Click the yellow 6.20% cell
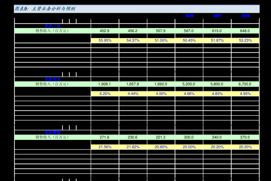 point(104,94)
